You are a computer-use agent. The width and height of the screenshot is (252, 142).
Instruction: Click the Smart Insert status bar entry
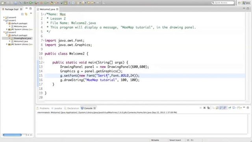[x=175, y=140]
